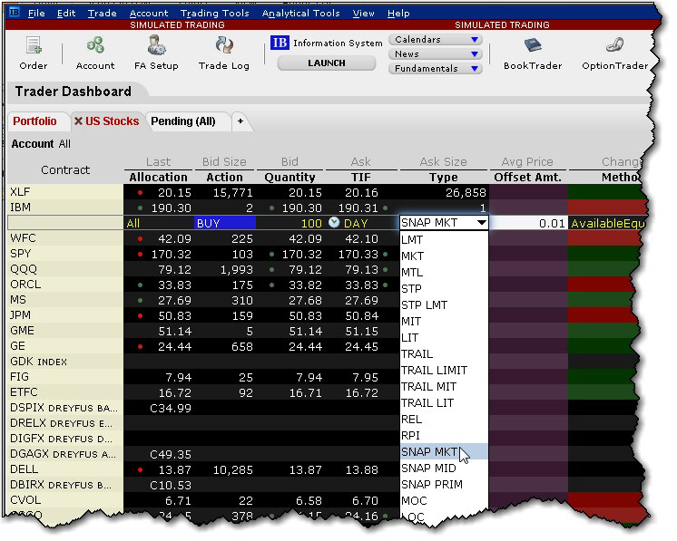
Task: Expand the News dropdown
Action: (x=436, y=53)
